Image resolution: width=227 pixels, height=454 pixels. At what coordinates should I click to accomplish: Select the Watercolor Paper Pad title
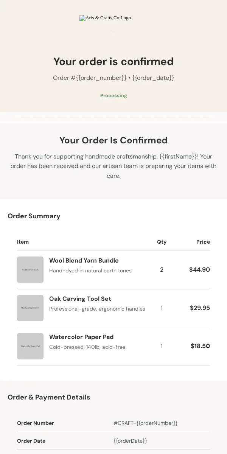point(81,337)
